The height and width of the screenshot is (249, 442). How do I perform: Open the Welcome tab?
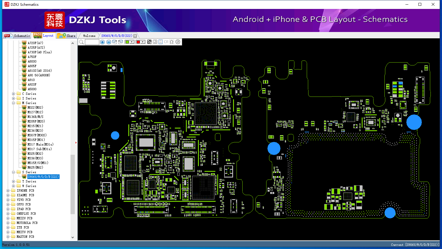tap(89, 36)
